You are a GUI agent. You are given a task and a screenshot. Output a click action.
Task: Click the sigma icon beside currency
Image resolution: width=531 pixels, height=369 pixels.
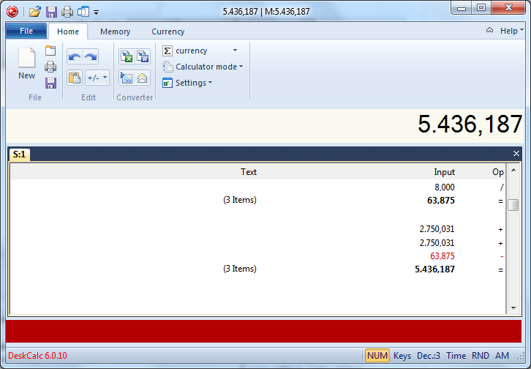[x=167, y=51]
